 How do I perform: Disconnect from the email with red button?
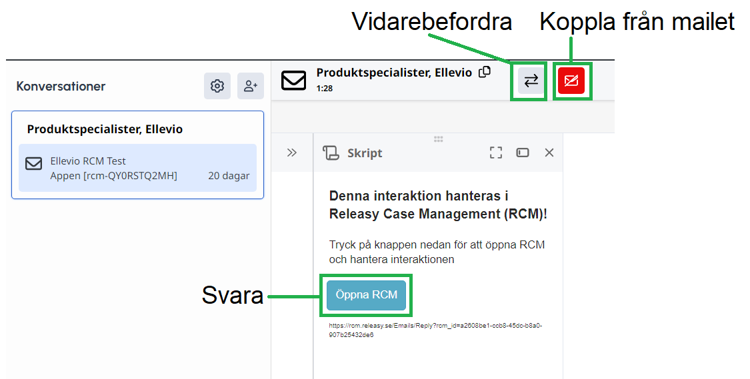point(571,81)
